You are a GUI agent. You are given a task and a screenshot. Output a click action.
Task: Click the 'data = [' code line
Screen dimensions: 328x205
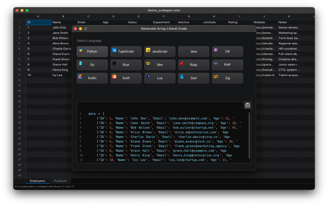click(96, 114)
